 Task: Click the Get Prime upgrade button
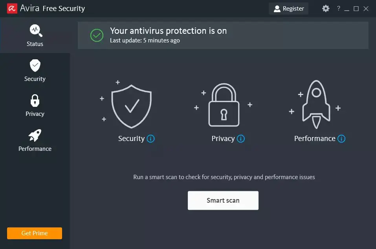[35, 233]
